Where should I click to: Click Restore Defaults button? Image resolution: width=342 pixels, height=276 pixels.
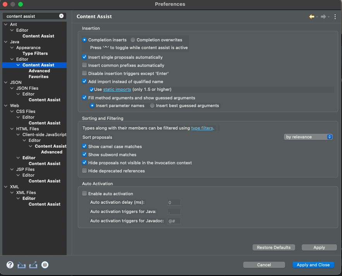point(273,247)
